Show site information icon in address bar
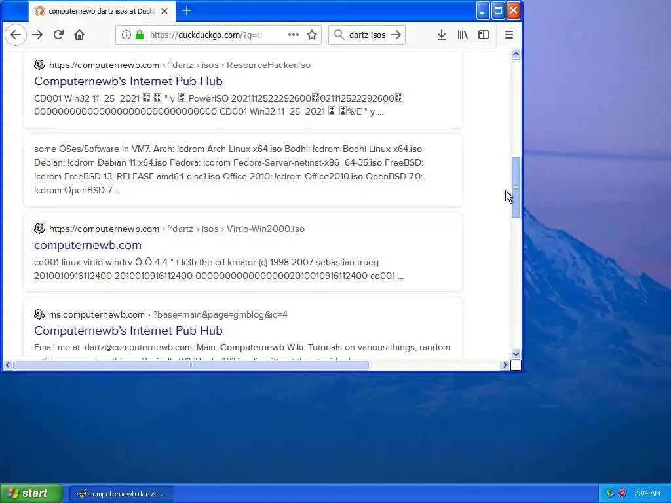The width and height of the screenshot is (671, 503). (x=126, y=35)
